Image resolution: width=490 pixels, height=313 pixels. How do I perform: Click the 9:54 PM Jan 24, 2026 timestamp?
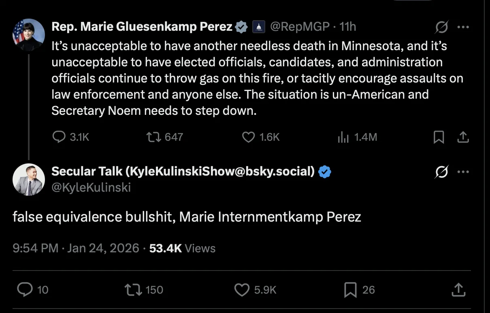coord(76,248)
